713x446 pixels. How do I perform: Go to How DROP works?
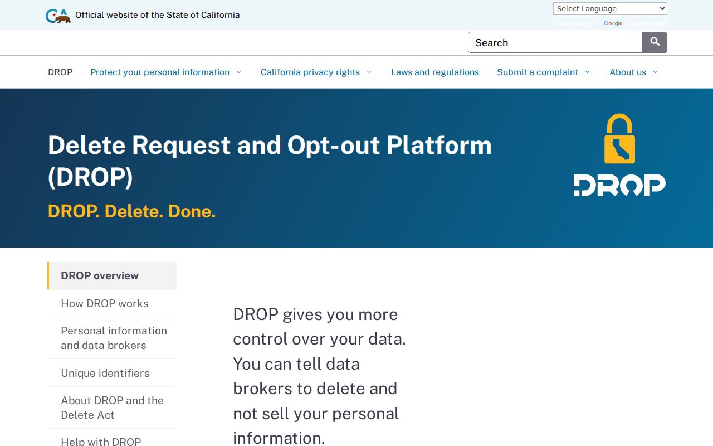coord(112,303)
